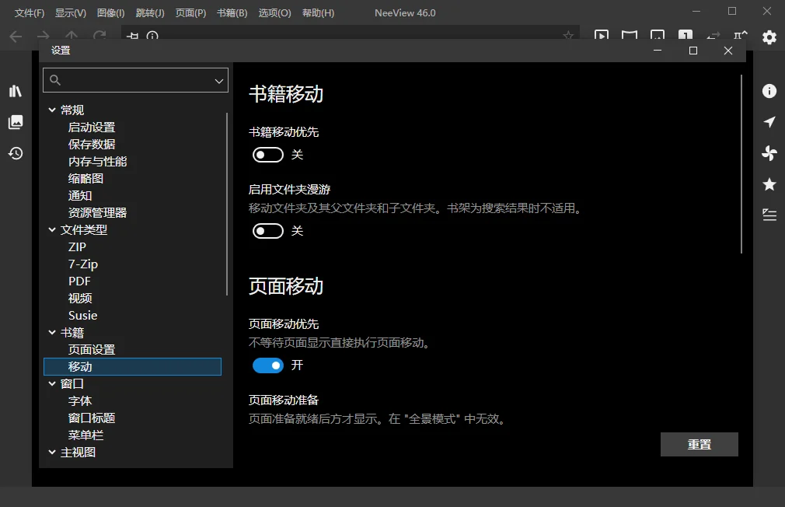Click the 页面移动 section heading

click(286, 286)
